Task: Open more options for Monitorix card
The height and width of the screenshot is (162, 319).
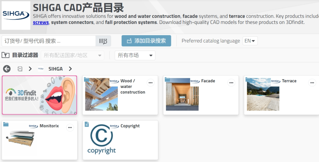Action: click(x=70, y=128)
